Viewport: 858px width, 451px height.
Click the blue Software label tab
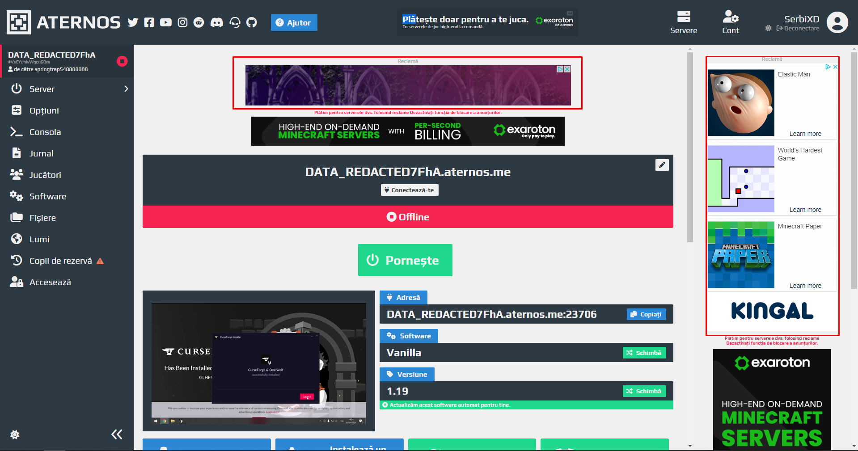[x=409, y=336]
